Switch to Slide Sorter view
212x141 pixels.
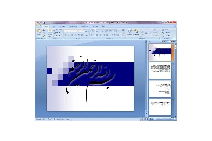[145, 119]
